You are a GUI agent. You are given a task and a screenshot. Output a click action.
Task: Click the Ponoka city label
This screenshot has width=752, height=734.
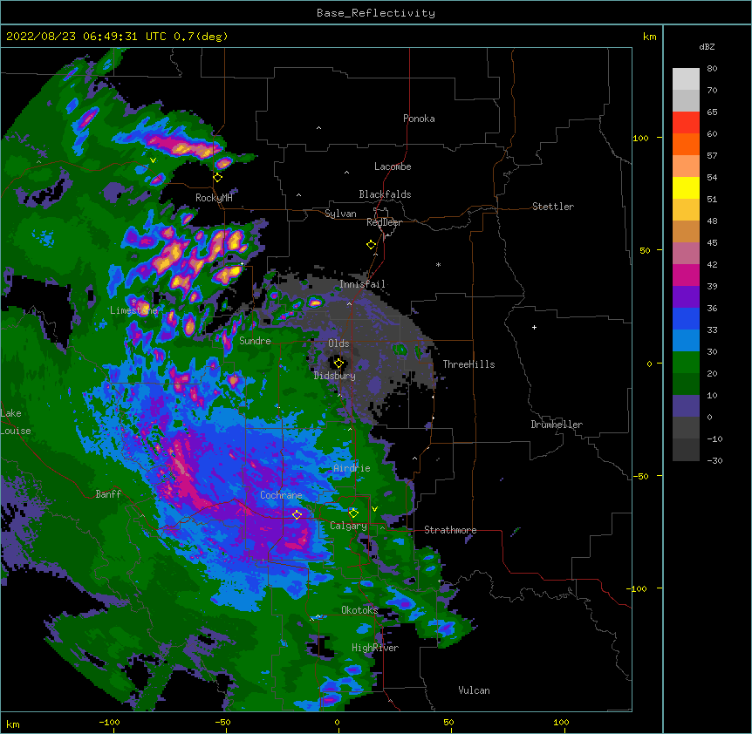(x=419, y=119)
